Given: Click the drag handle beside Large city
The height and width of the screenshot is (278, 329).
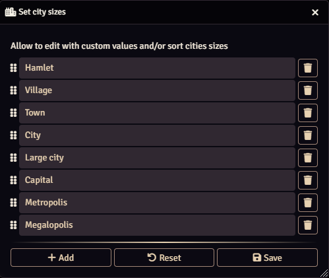Looking at the screenshot, I should pos(13,158).
